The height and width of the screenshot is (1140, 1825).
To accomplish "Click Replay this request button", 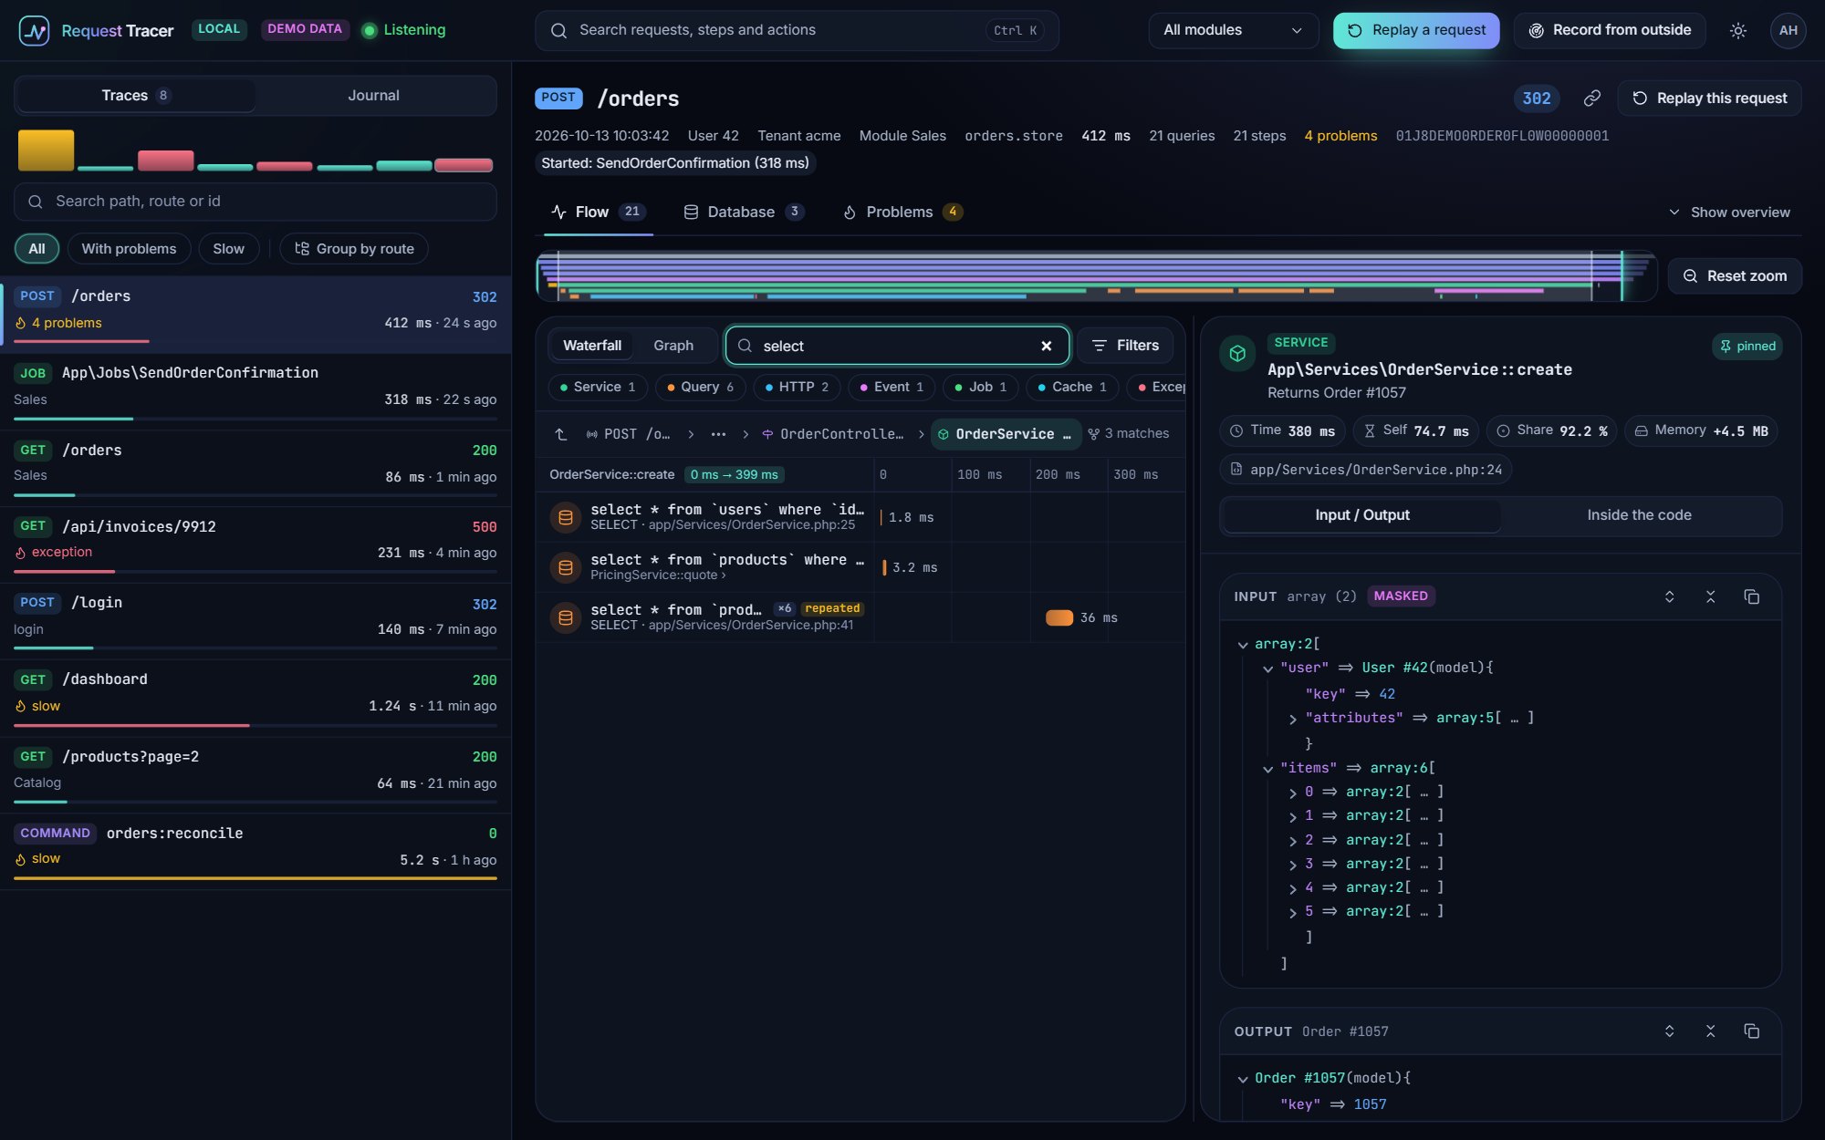I will coord(1709,98).
